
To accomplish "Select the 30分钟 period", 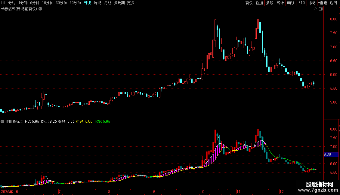I will (x=61, y=3).
